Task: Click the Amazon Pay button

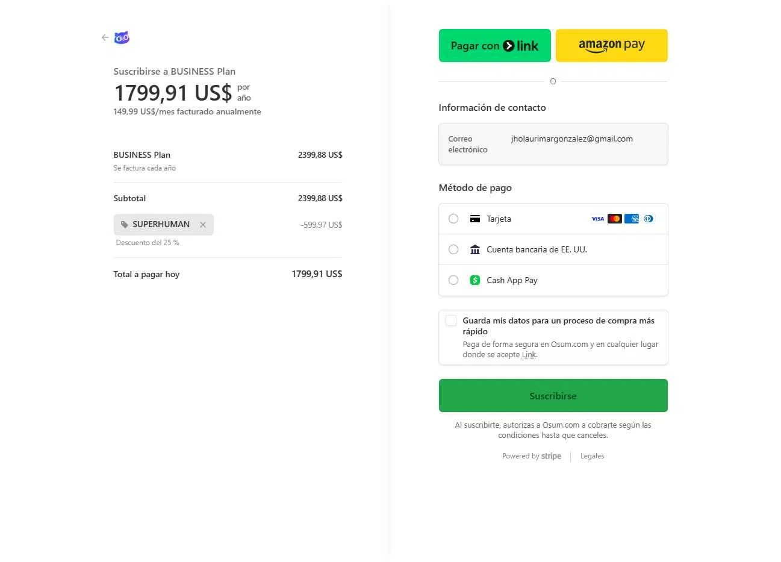Action: (x=611, y=45)
